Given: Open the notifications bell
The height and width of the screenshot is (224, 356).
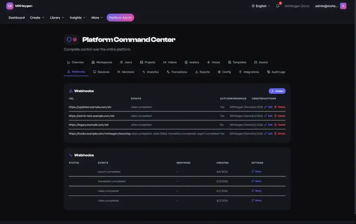Looking at the screenshot, I should pyautogui.click(x=278, y=6).
